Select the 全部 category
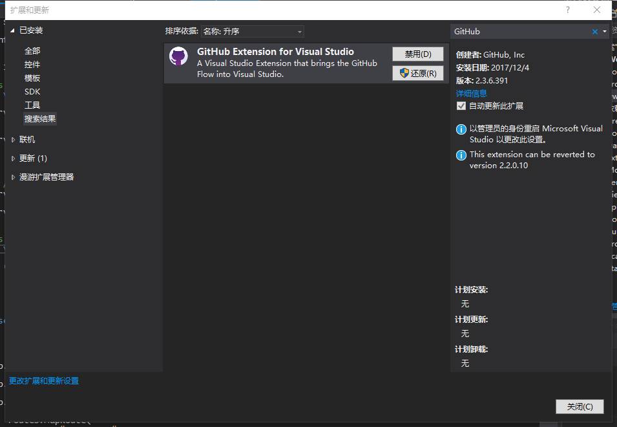Viewport: 617px width, 427px height. pos(32,51)
